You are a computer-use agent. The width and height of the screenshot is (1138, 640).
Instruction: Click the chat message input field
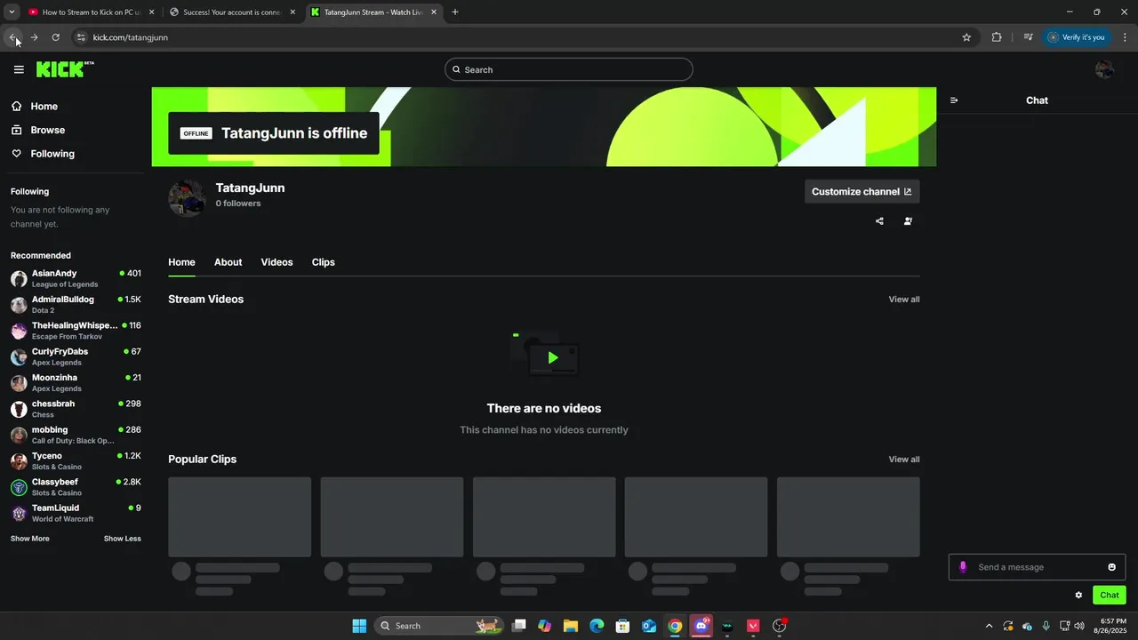[1038, 567]
